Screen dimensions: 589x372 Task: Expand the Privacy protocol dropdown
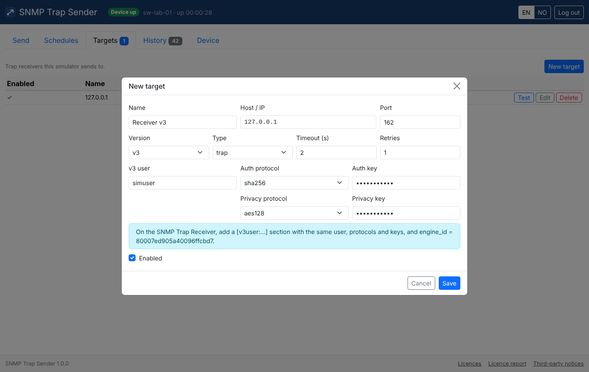294,213
